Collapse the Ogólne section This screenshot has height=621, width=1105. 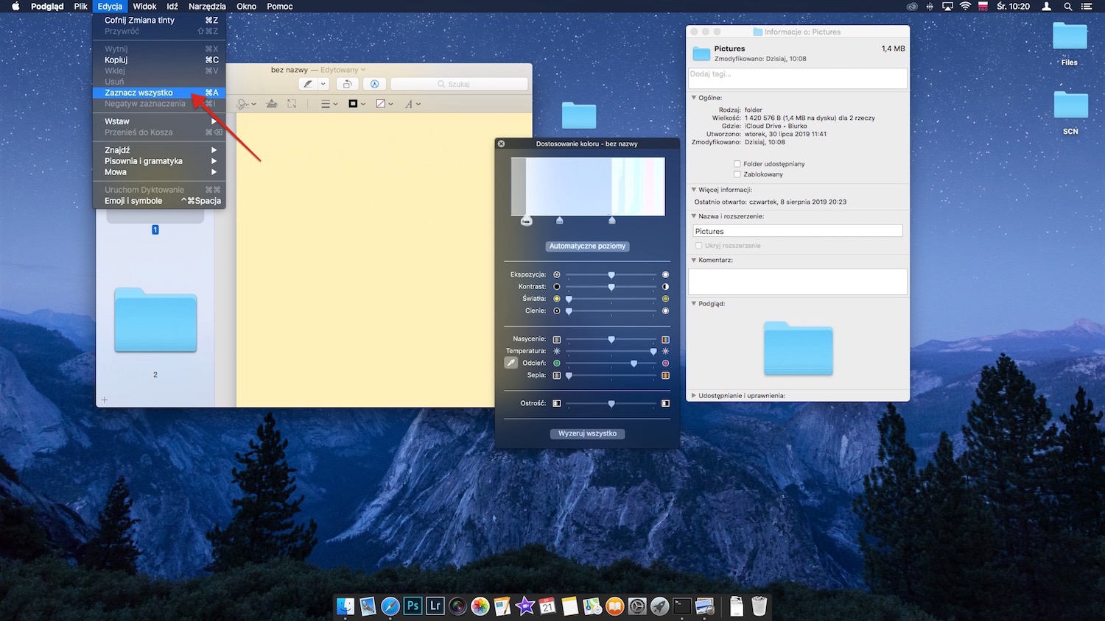(x=692, y=97)
